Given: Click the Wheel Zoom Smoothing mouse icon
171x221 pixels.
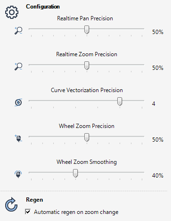Looking at the screenshot, I should point(18,174).
